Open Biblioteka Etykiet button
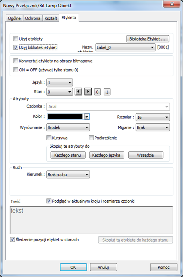This screenshot has width=183, height=277. [x=148, y=39]
